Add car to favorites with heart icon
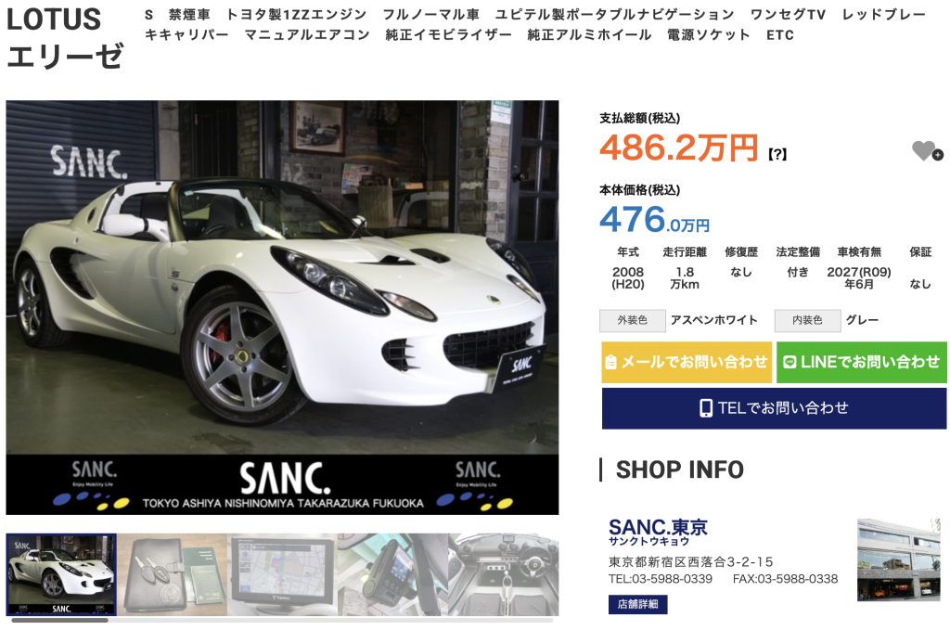Viewport: 950px width, 630px height. pyautogui.click(x=927, y=151)
